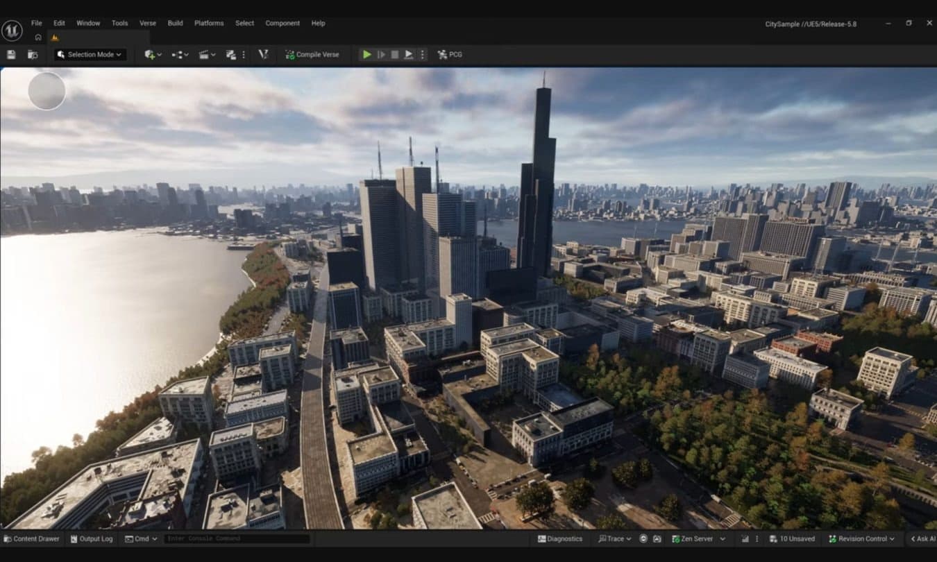937x562 pixels.
Task: Expand the Selection Mode dropdown
Action: [90, 54]
